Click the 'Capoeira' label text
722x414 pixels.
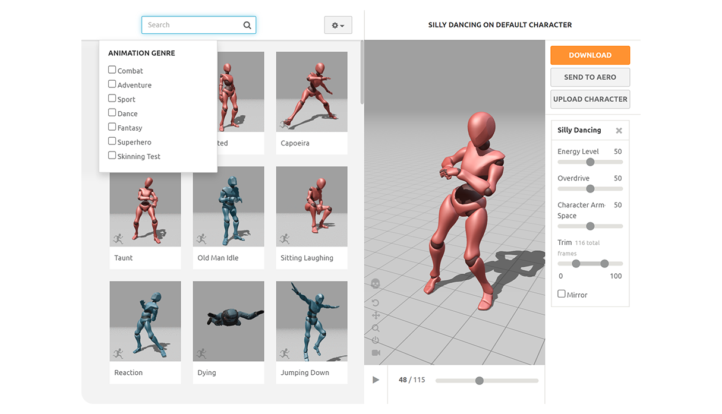(295, 143)
